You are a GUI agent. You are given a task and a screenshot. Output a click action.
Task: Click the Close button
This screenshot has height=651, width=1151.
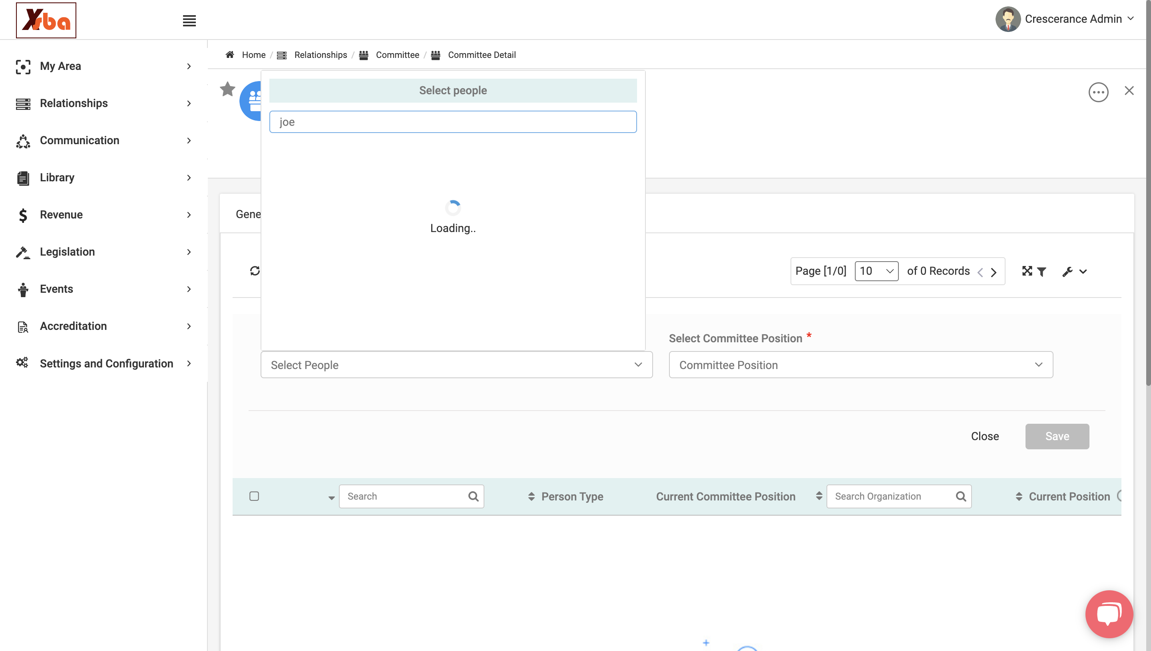[x=985, y=437]
